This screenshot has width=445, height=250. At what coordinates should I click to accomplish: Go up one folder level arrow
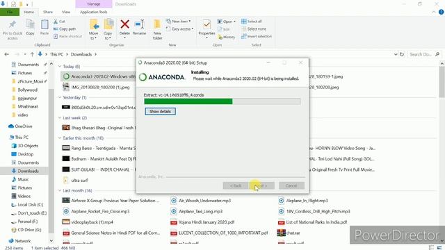click(32, 54)
